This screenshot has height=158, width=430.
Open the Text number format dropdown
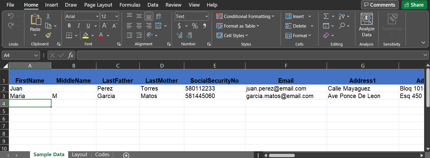click(x=207, y=16)
